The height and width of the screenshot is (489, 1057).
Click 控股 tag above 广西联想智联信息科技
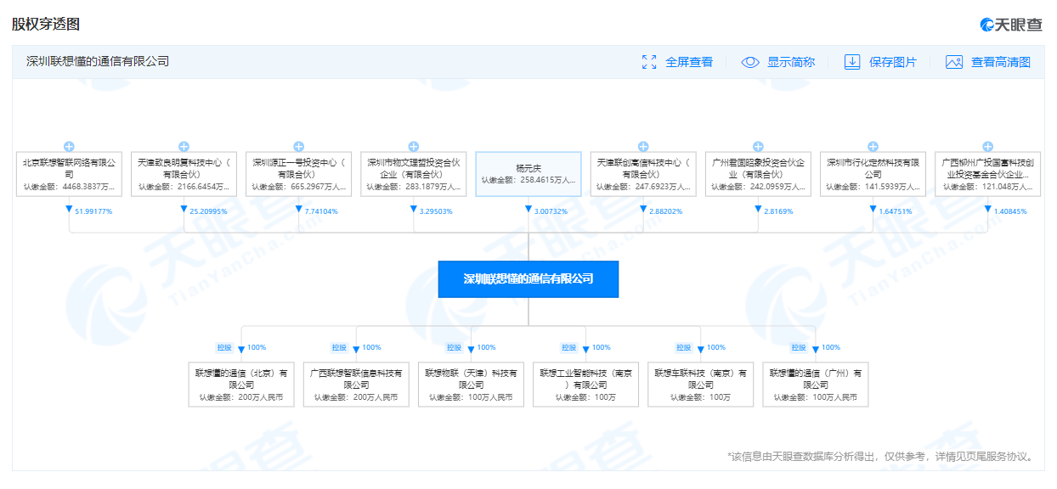pos(339,347)
